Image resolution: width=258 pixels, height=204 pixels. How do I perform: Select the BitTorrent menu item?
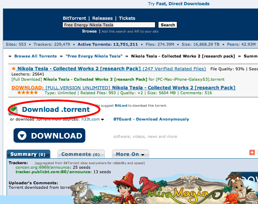74,18
